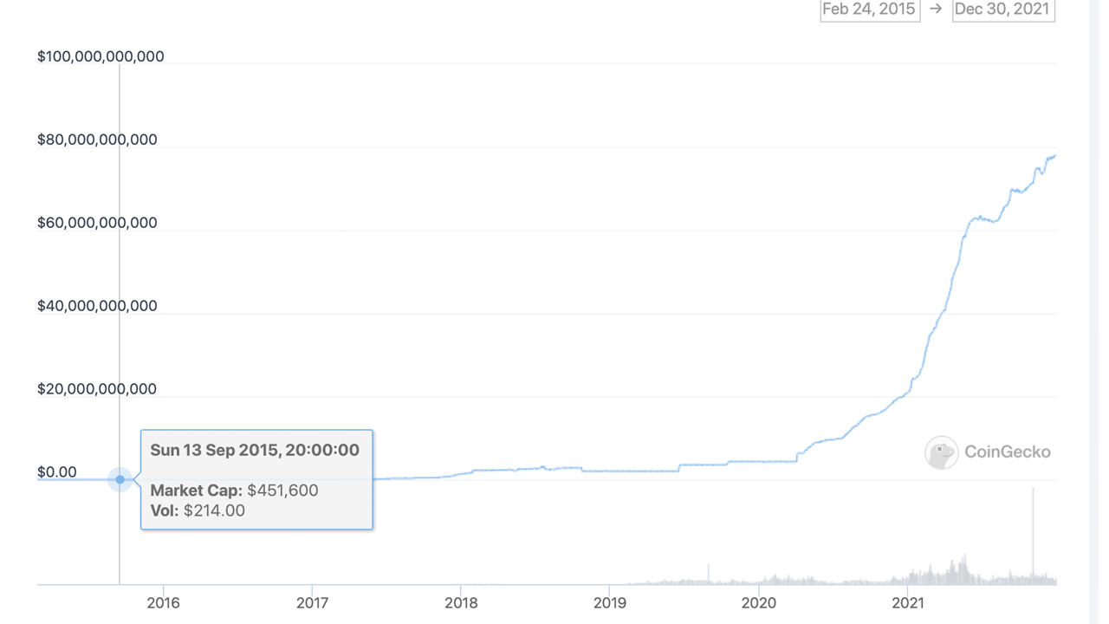Image resolution: width=1109 pixels, height=624 pixels.
Task: Select the highlighted blue data point marker
Action: coord(120,479)
